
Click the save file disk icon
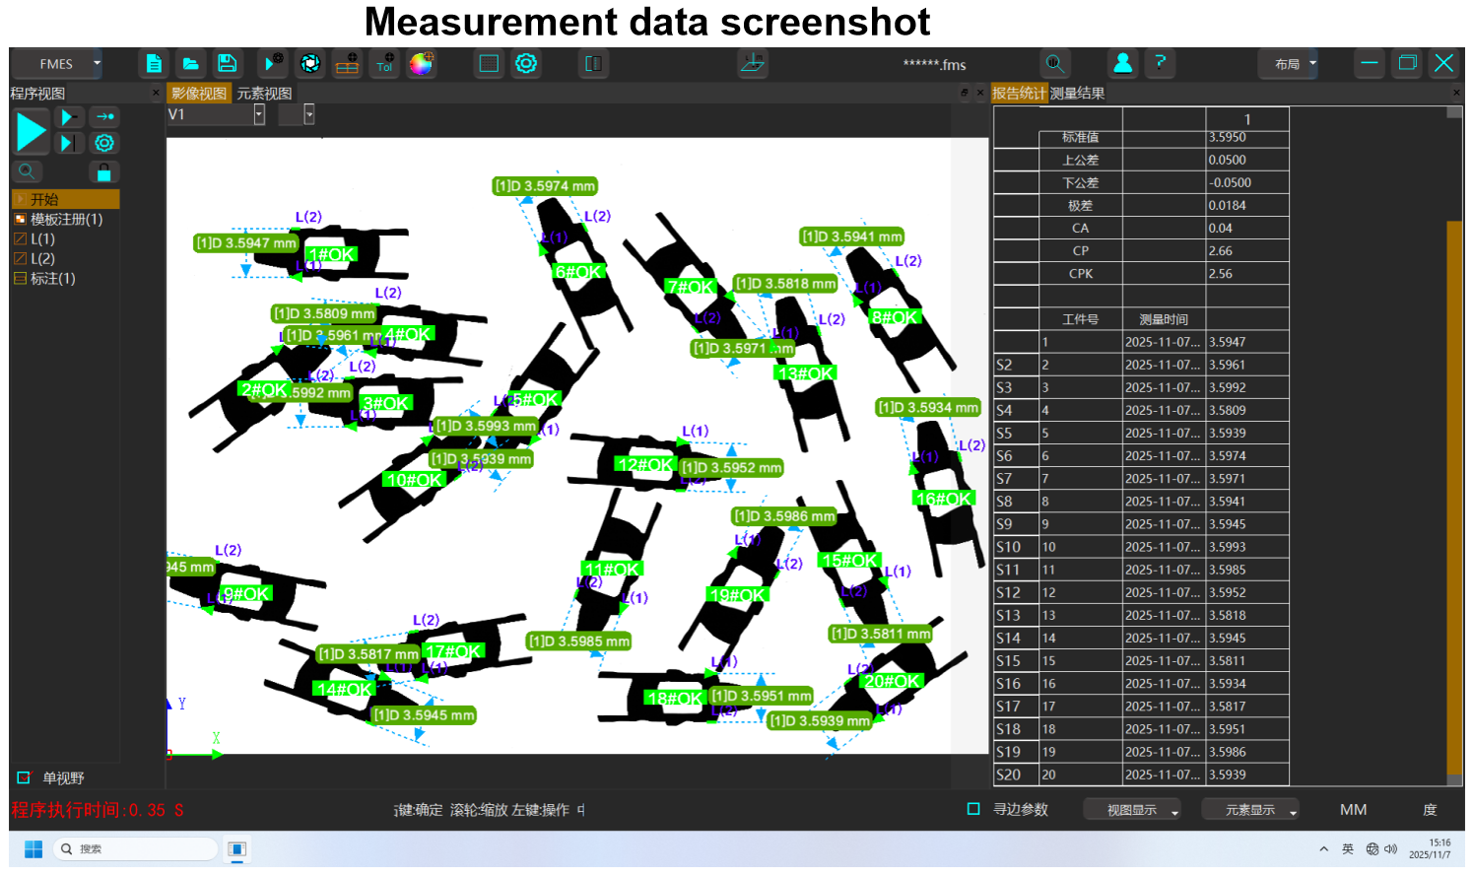[x=227, y=64]
